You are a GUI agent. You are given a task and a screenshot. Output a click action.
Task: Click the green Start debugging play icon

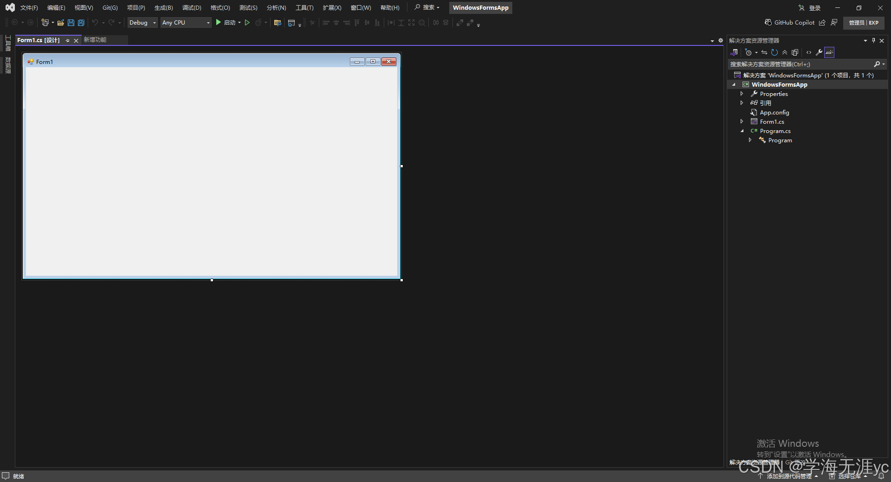click(x=218, y=22)
